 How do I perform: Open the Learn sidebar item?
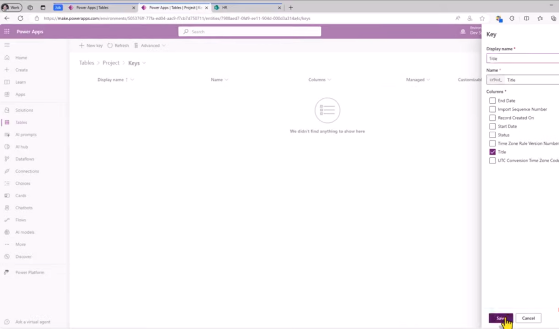click(x=20, y=82)
